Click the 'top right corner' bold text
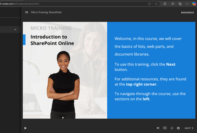The width and height of the screenshot is (197, 133). pyautogui.click(x=141, y=84)
